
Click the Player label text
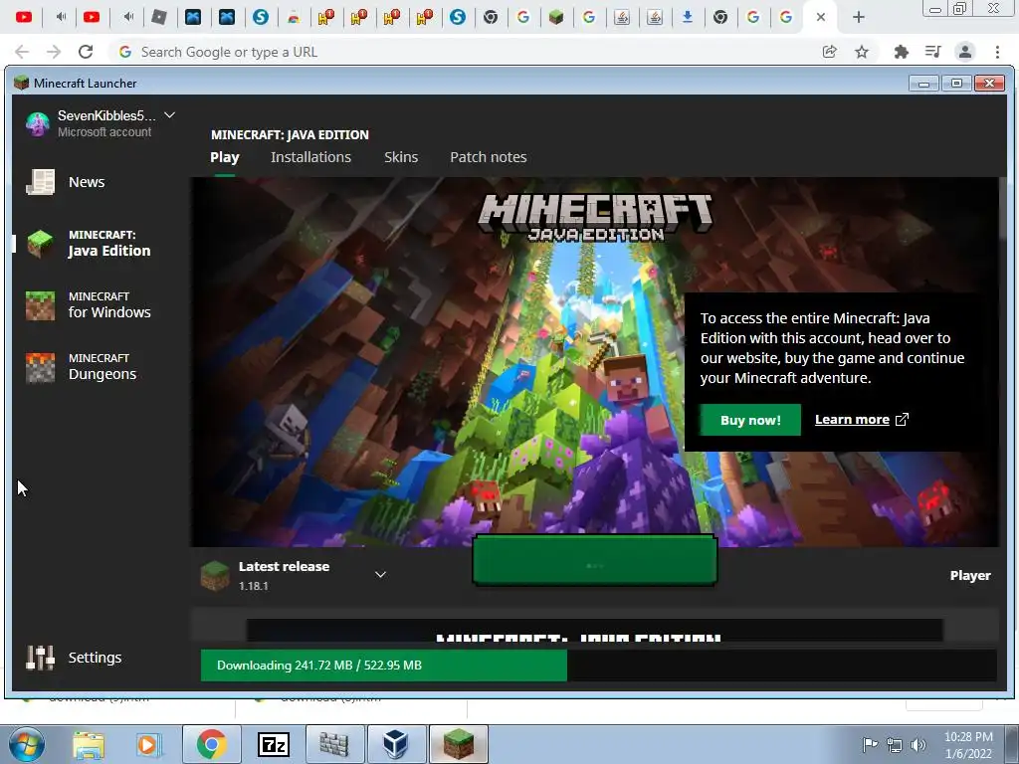click(970, 576)
